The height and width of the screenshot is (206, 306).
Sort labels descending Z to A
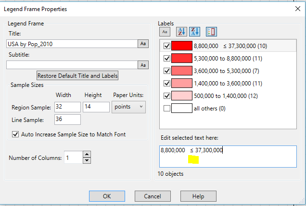[194, 32]
